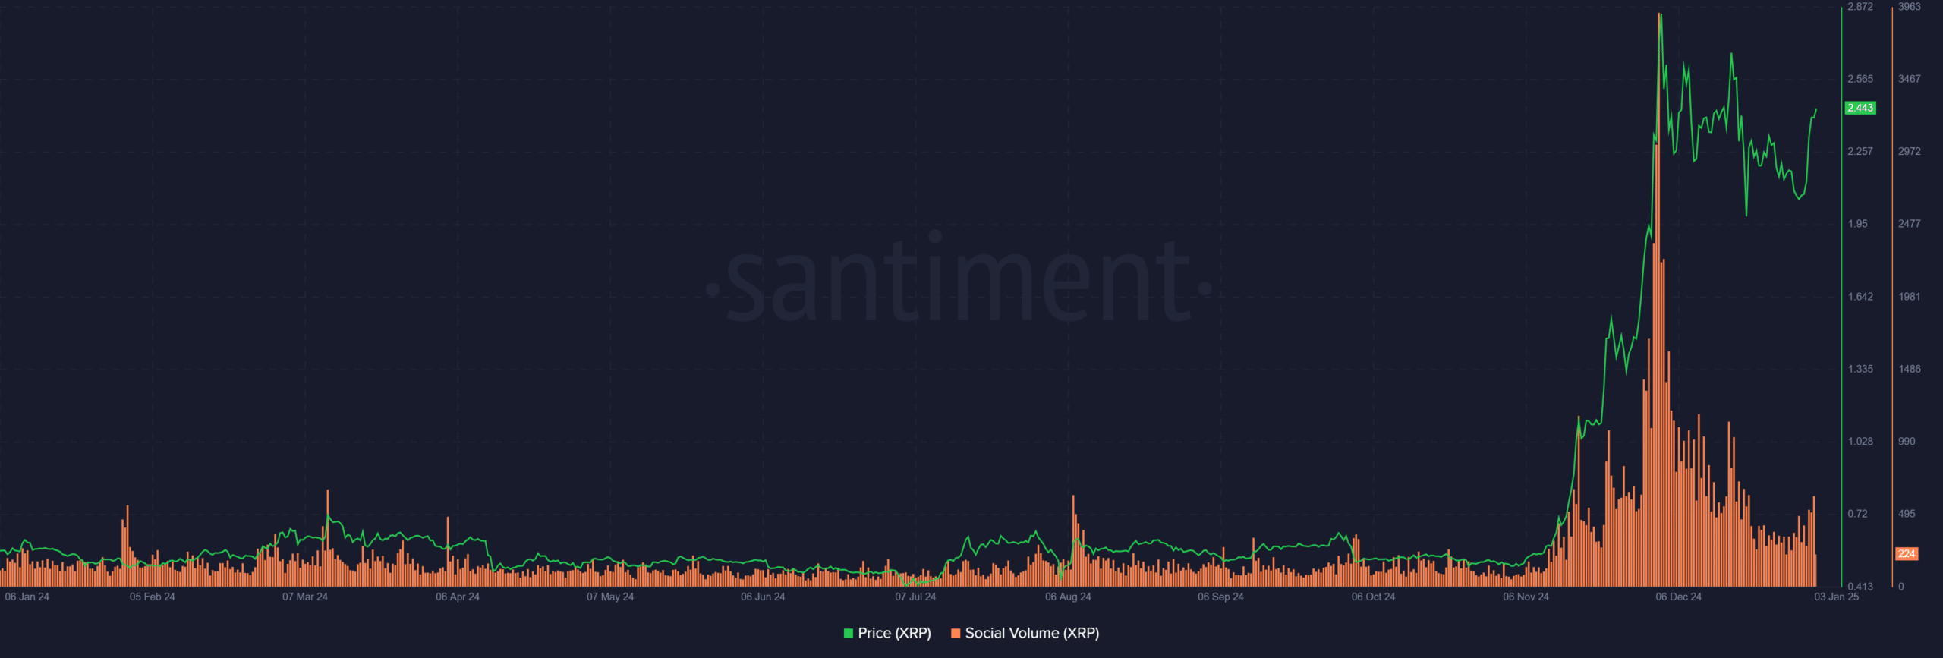
Task: Click the green Price (XRP) legend swatch
Action: coord(848,633)
